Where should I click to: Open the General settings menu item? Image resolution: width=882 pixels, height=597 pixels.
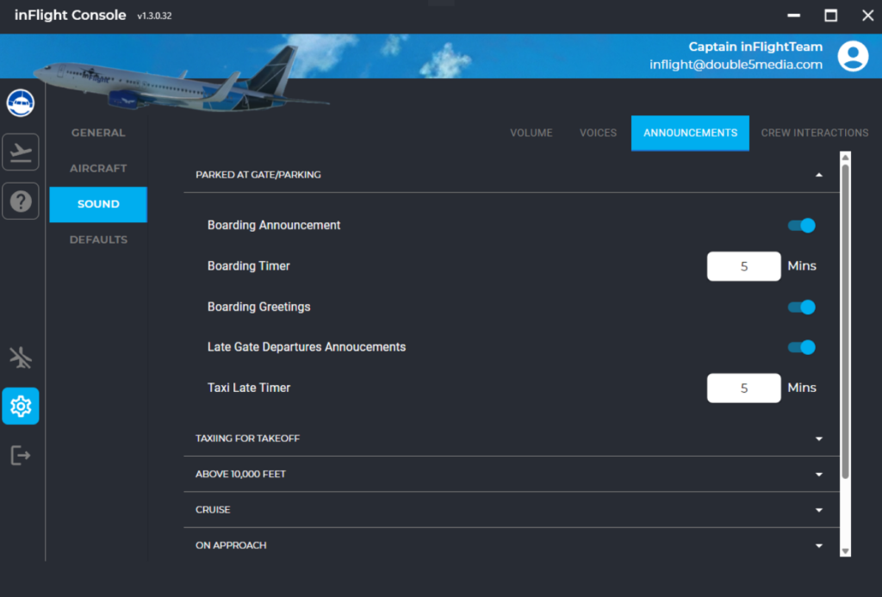(x=98, y=134)
